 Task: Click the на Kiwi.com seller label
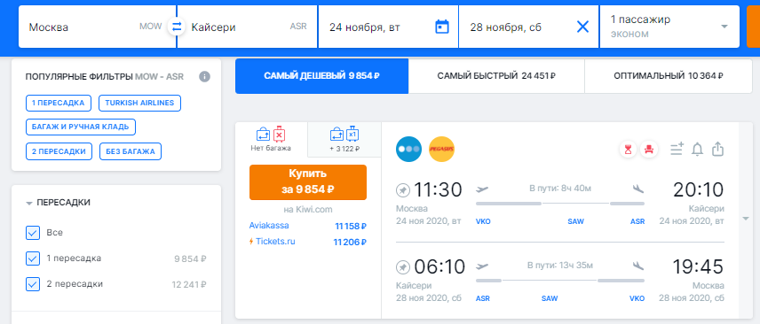(308, 210)
